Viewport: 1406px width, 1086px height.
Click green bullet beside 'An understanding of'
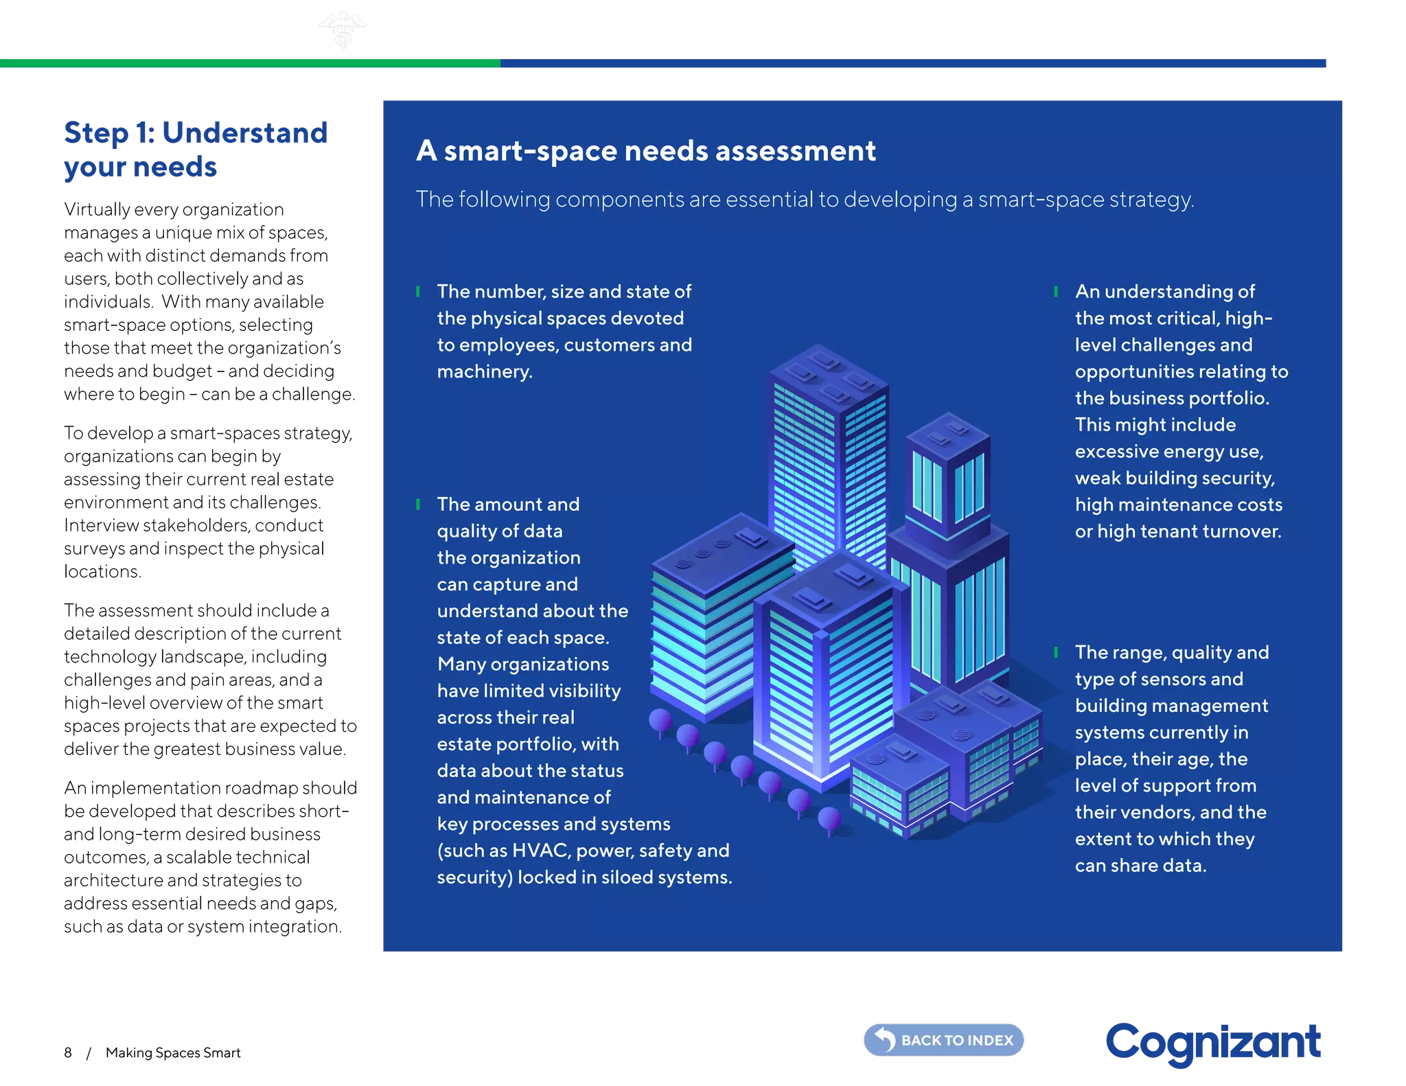click(1056, 292)
